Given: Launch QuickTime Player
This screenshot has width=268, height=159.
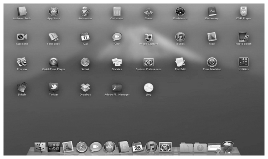Looking at the screenshot, I should (54, 62).
